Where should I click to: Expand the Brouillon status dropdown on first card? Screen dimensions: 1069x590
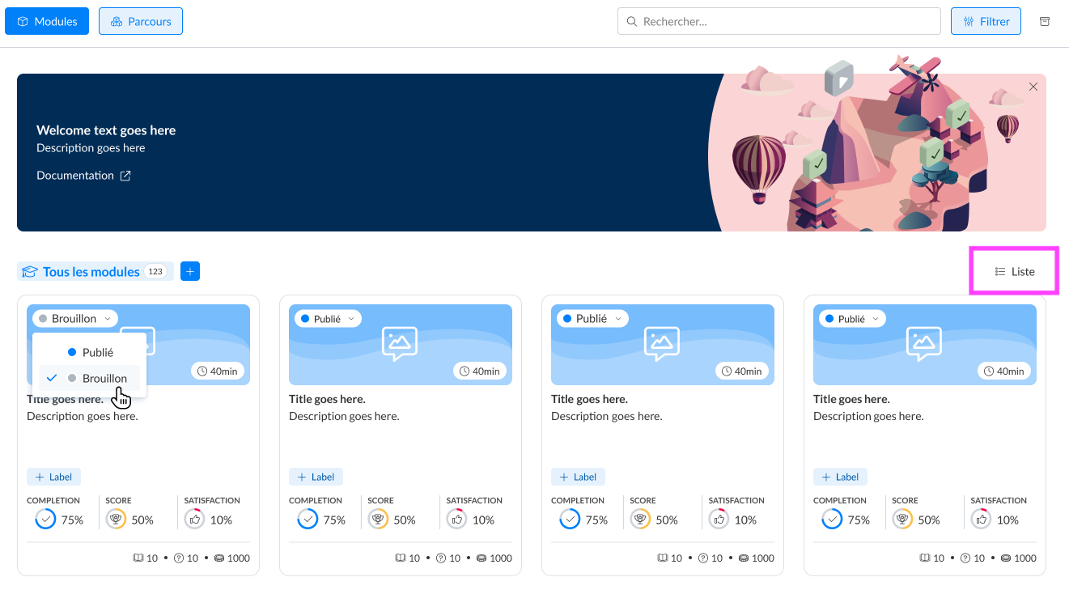pyautogui.click(x=75, y=319)
